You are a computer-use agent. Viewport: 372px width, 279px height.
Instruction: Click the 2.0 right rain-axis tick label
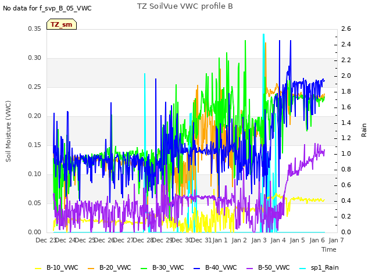(x=346, y=76)
